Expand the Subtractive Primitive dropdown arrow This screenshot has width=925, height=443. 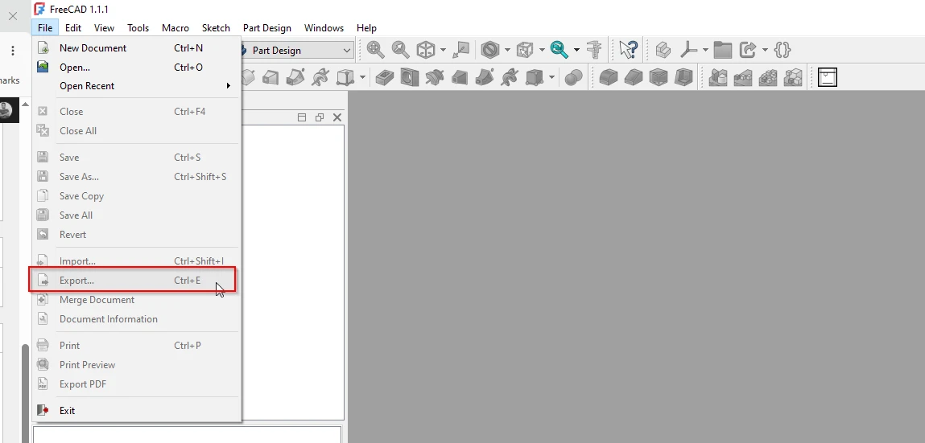(551, 78)
